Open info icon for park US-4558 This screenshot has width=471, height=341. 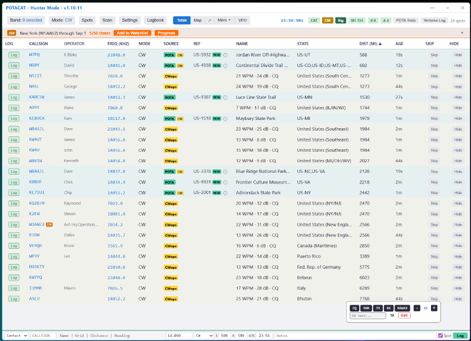[x=225, y=65]
